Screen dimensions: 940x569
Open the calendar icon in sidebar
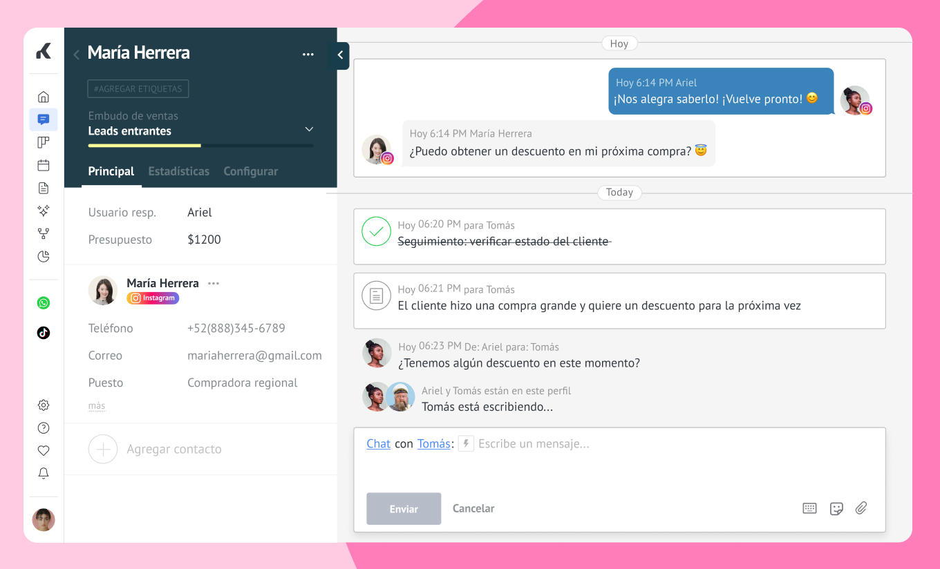pos(44,165)
